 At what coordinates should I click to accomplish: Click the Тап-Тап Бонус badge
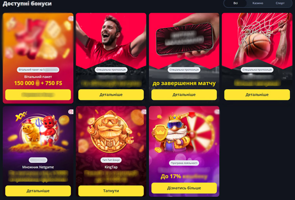point(111,160)
